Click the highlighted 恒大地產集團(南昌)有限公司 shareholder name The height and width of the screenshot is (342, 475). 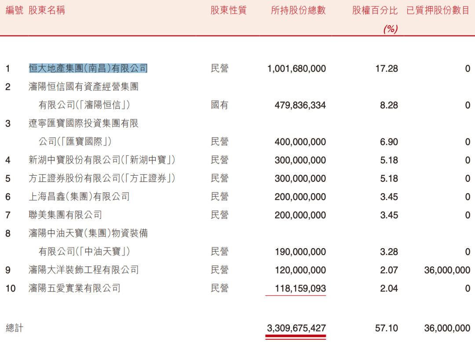(88, 68)
